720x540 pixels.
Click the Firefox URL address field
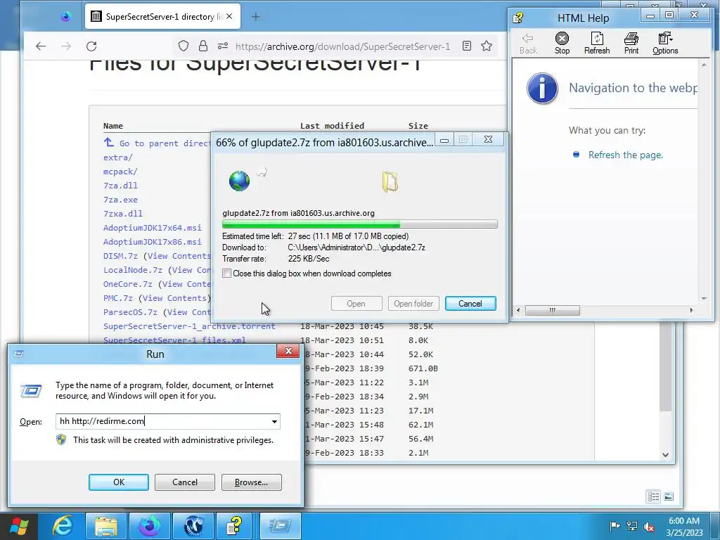click(342, 46)
